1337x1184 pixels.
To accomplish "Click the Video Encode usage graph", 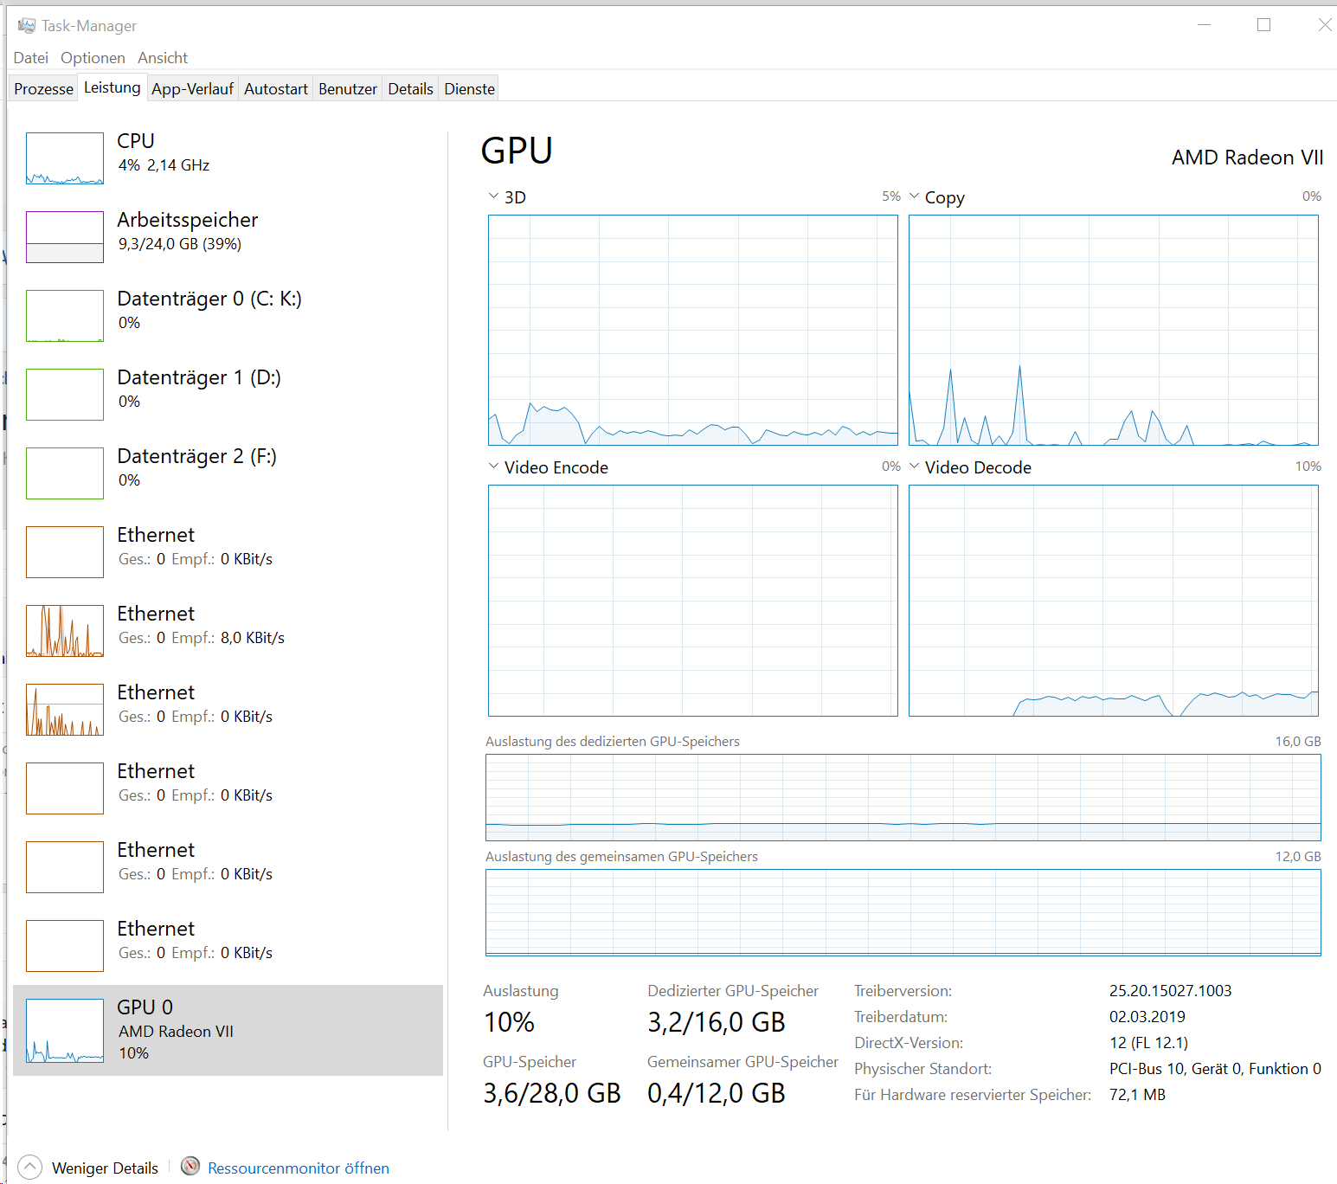I will pos(693,601).
